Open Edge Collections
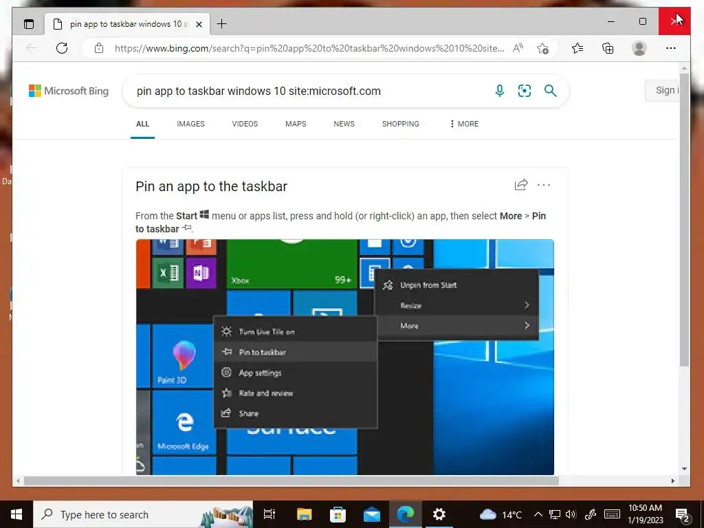704x528 pixels. 608,48
